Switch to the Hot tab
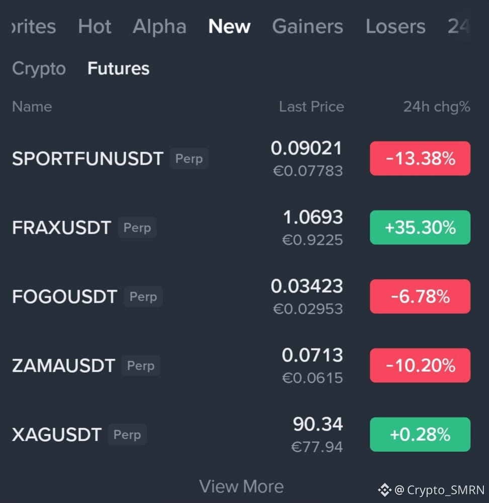 click(95, 26)
